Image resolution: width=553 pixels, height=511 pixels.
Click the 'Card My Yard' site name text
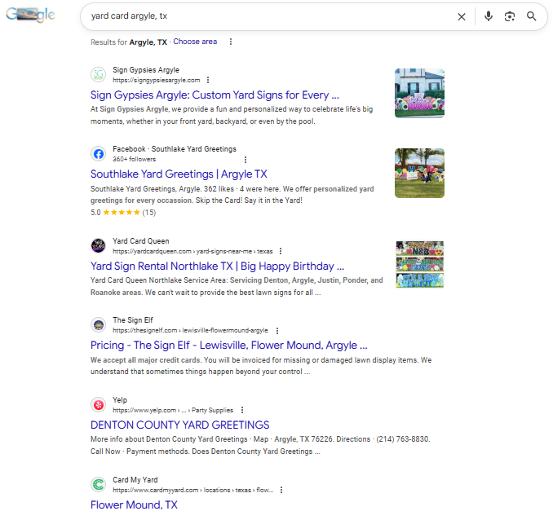click(x=135, y=480)
